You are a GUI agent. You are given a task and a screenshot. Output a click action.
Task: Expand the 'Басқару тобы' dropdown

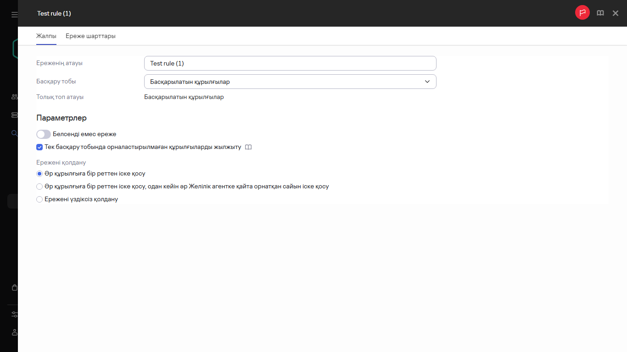pos(290,82)
